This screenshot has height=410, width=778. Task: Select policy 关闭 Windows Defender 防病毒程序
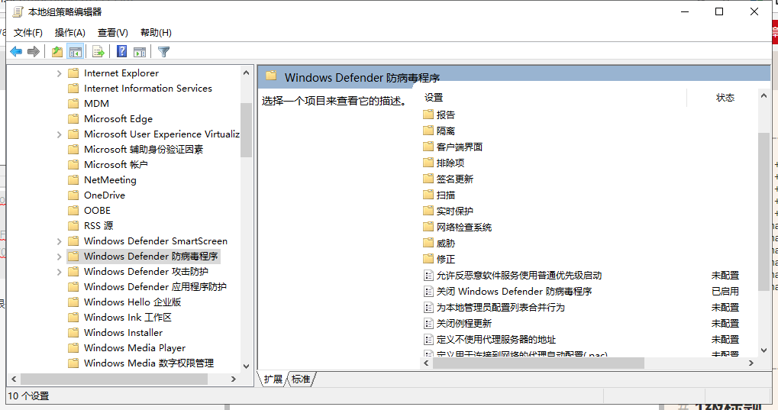514,292
